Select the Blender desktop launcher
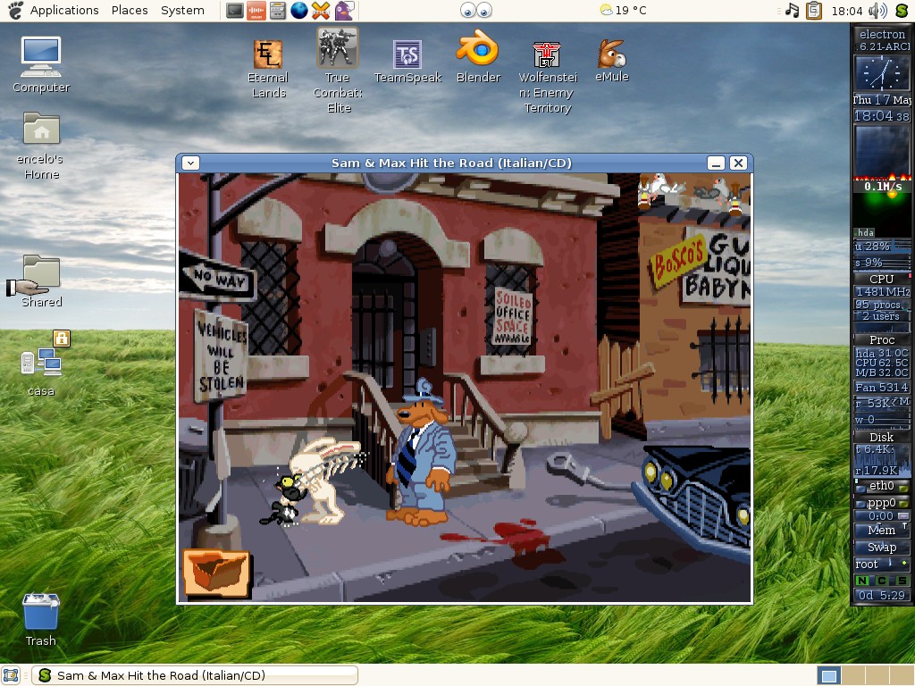This screenshot has height=686, width=915. tap(478, 57)
